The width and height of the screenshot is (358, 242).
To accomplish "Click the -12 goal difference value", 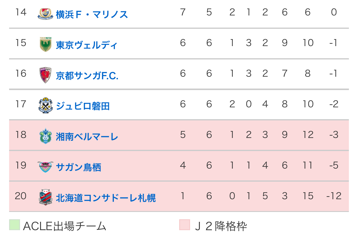I will point(334,196).
